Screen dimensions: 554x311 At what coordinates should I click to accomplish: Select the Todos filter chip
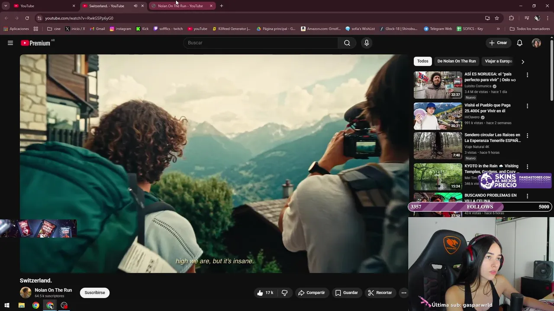coord(423,61)
